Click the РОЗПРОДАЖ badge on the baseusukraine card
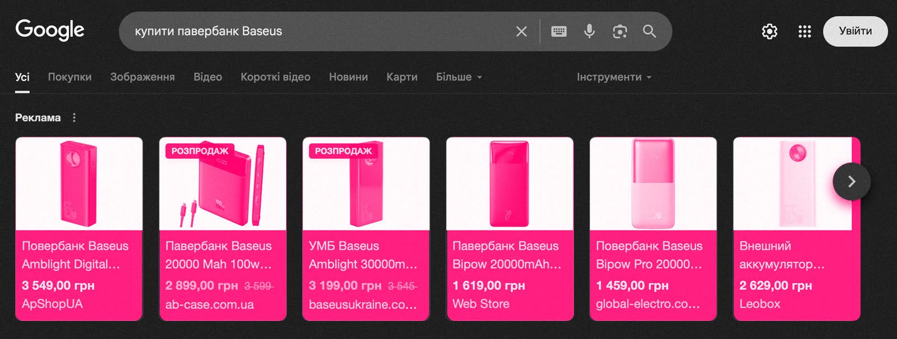Image resolution: width=897 pixels, height=339 pixels. (343, 151)
